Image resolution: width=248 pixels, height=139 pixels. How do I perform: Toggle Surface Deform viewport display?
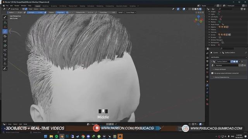click(234, 62)
